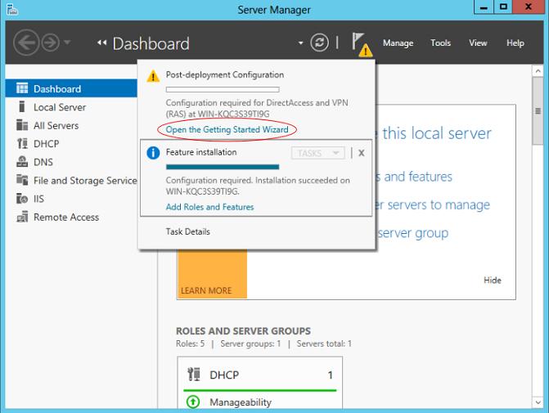The image size is (549, 413).
Task: Click the forward navigation arrow
Action: point(49,43)
